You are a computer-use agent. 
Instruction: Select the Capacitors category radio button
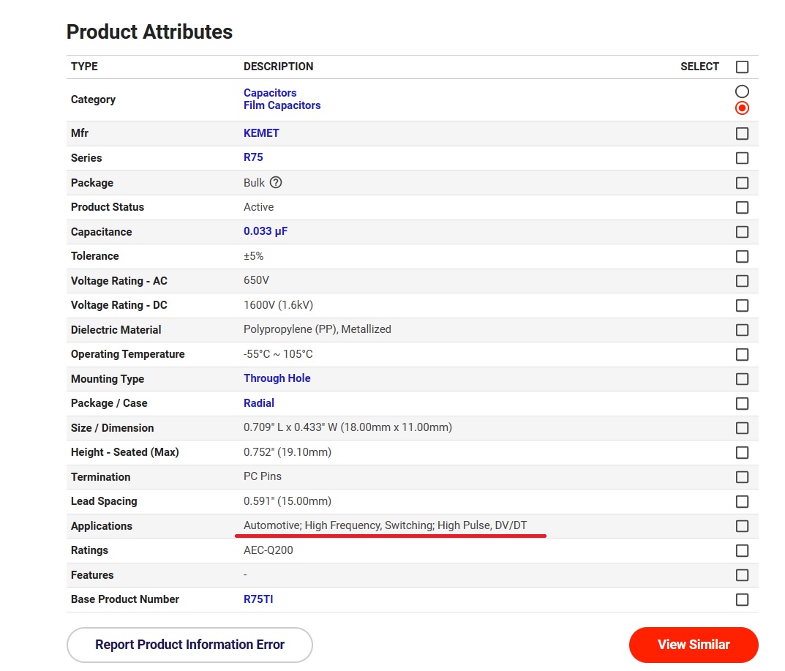tap(742, 91)
